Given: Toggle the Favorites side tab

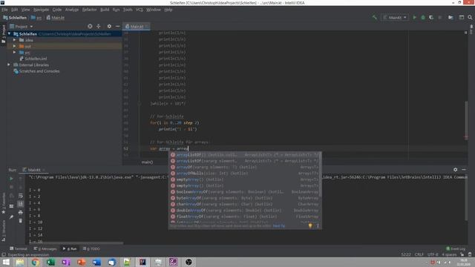Looking at the screenshot, I should (3, 202).
